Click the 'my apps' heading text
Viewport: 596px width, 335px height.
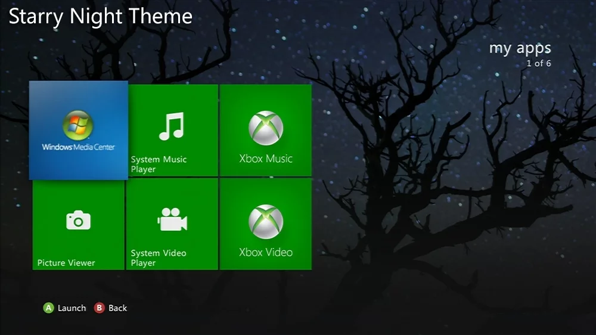point(520,49)
